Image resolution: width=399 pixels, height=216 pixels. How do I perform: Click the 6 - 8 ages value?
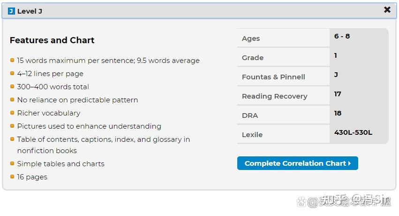coord(342,36)
